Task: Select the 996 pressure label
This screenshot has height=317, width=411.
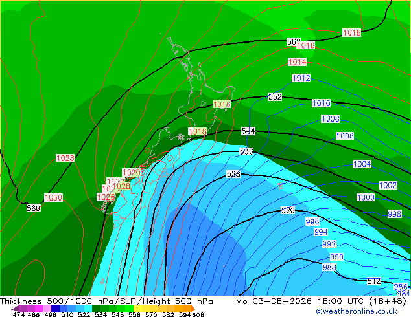Action: click(312, 221)
